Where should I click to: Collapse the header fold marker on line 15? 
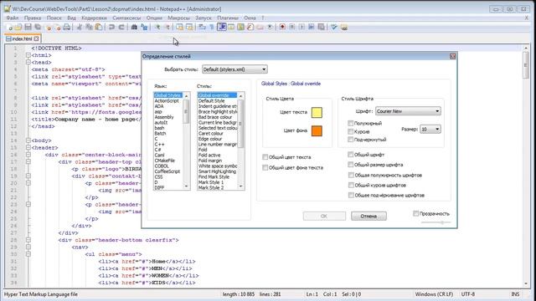(x=28, y=147)
